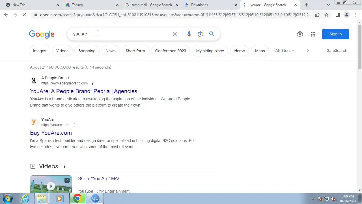Open more options beside Videos heading

click(x=64, y=166)
